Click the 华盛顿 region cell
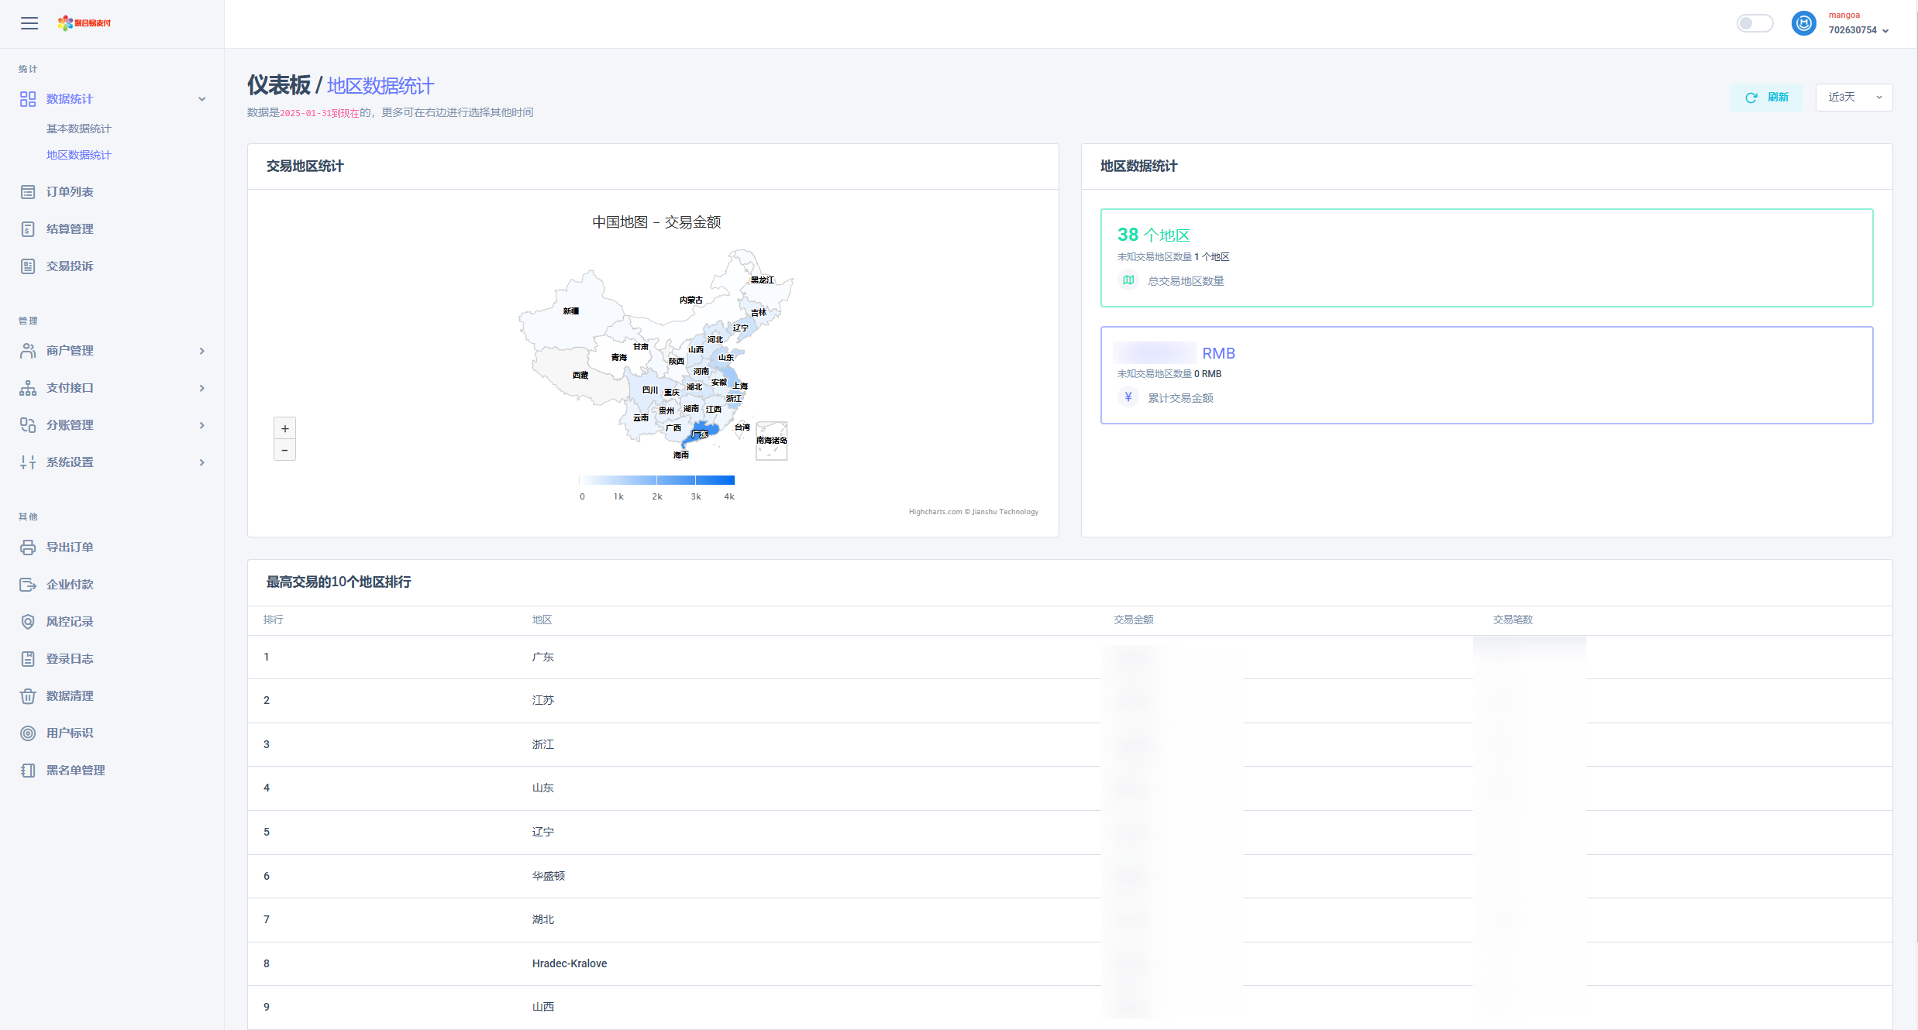The height and width of the screenshot is (1030, 1918). coord(549,877)
